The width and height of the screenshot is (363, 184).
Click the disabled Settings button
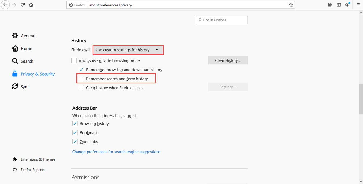[x=228, y=87]
